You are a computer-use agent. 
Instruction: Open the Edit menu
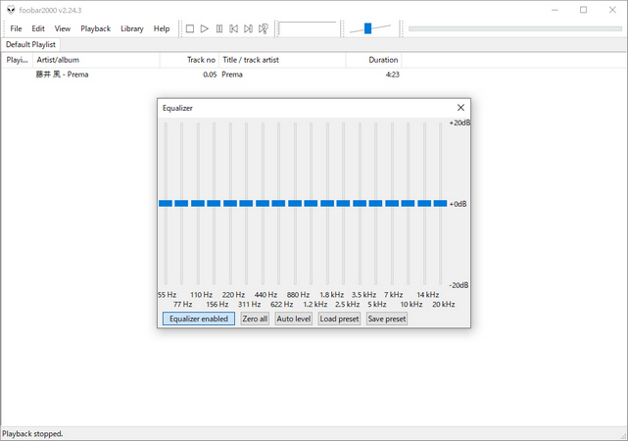pyautogui.click(x=38, y=28)
